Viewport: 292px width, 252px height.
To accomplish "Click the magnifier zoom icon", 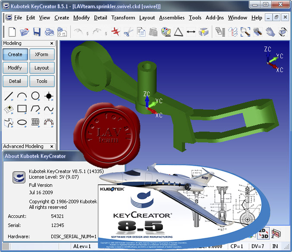I will point(258,32).
